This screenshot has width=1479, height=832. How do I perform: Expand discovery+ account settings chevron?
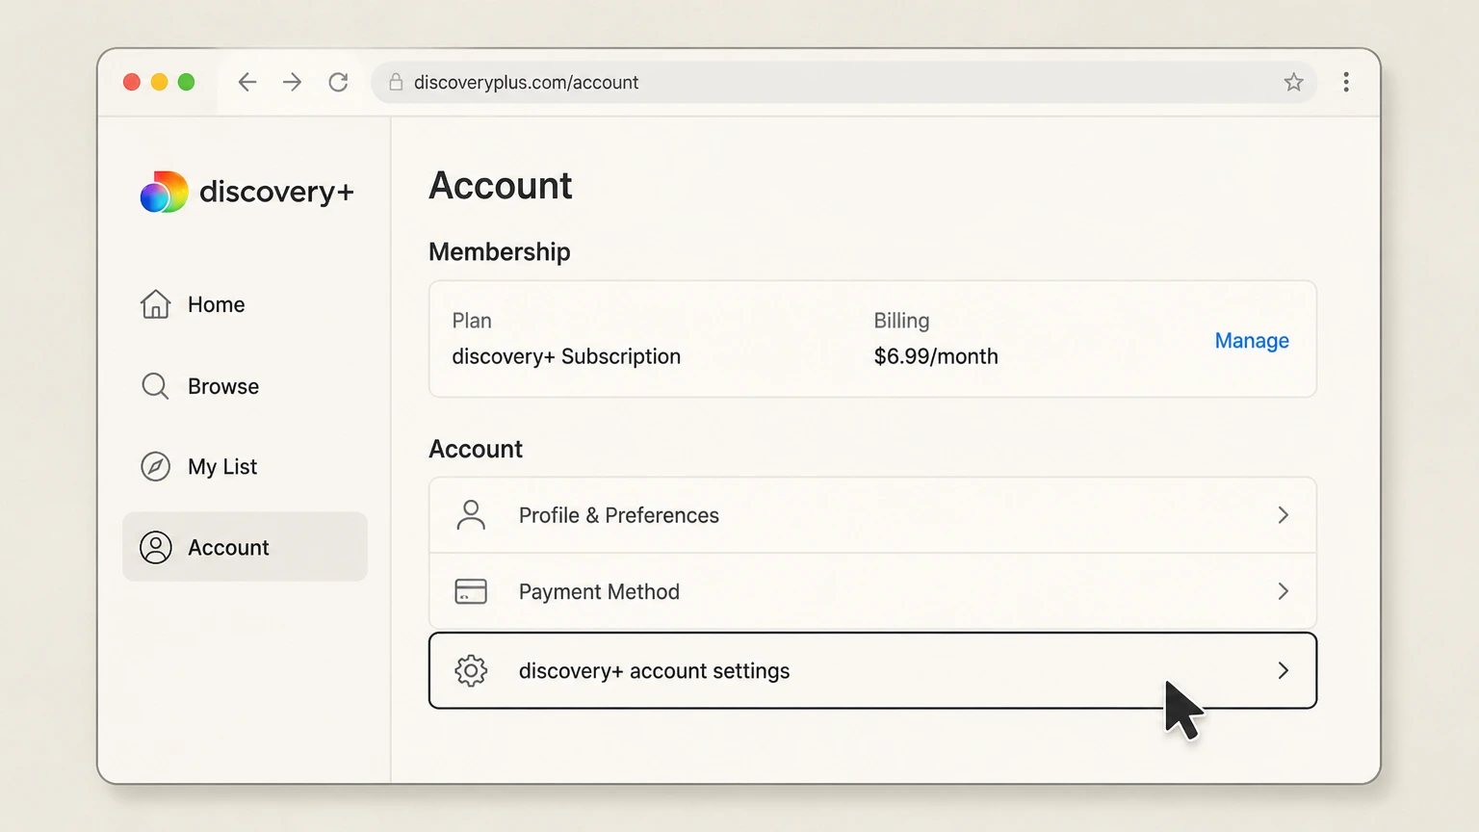click(x=1283, y=670)
